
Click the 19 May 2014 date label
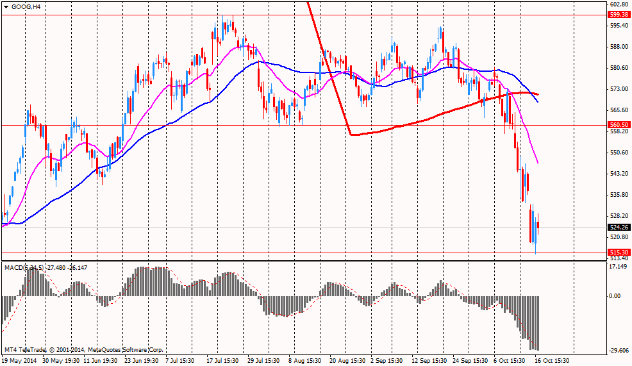click(21, 360)
